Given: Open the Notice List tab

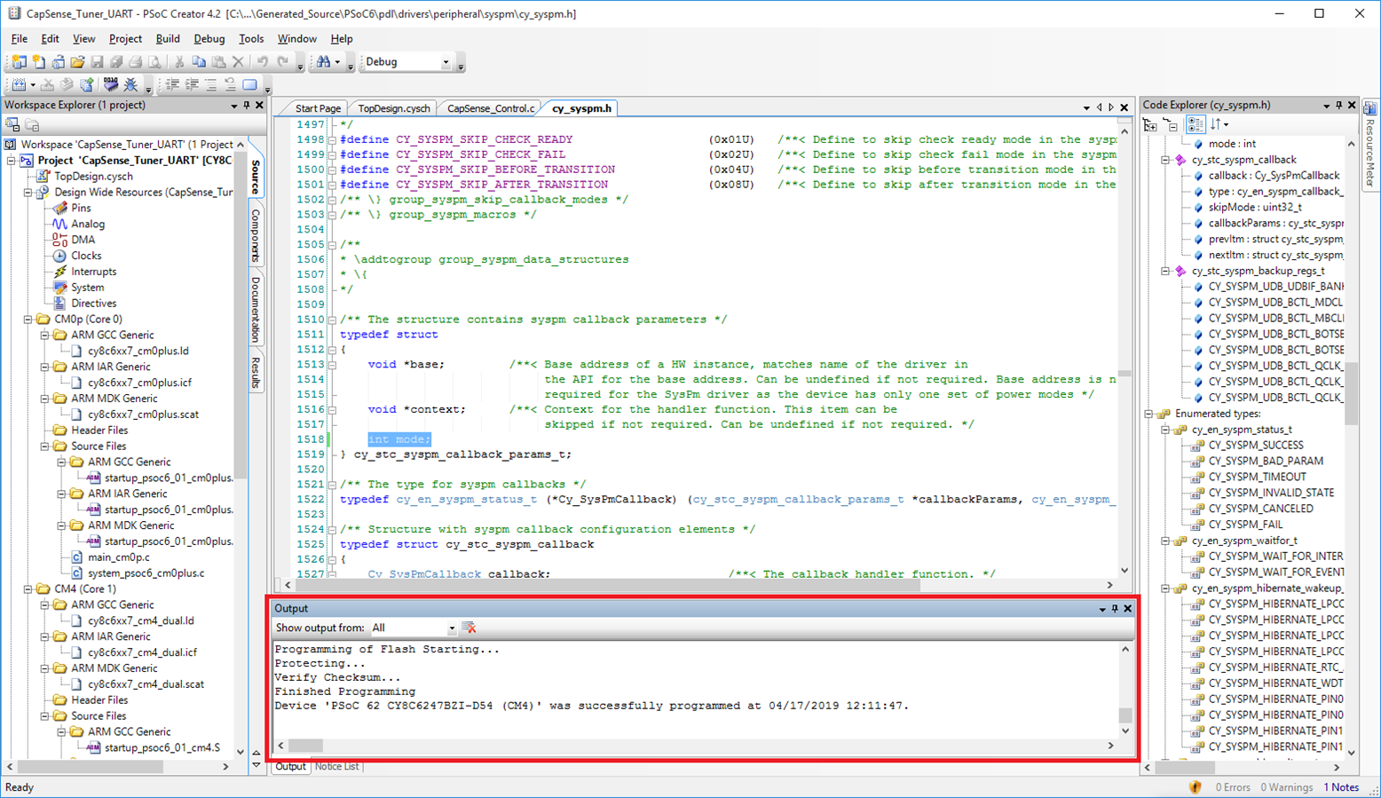Looking at the screenshot, I should click(336, 766).
